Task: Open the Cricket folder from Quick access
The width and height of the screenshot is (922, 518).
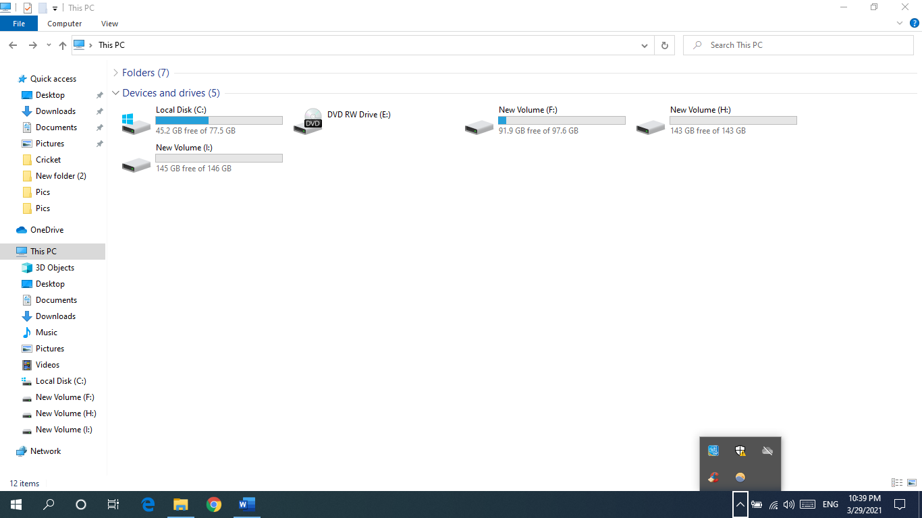Action: pos(47,159)
